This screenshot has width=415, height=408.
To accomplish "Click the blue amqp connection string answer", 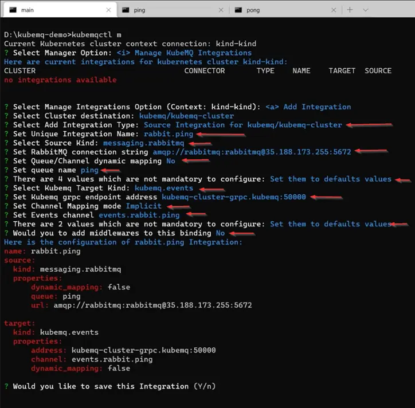I will [252, 152].
